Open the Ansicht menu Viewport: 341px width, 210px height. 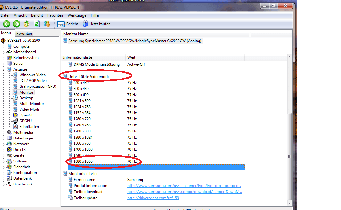coord(20,15)
